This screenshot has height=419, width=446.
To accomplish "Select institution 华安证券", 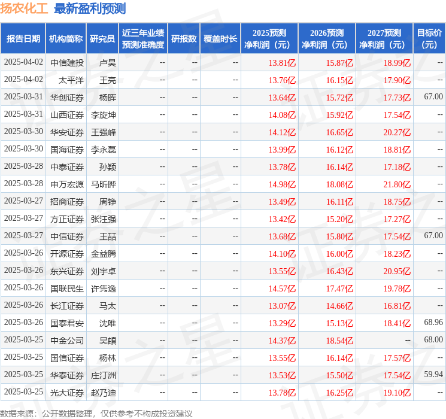I will (67, 132).
